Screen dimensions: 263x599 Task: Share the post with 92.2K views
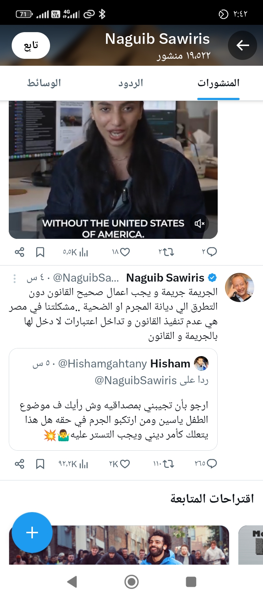pyautogui.click(x=19, y=464)
